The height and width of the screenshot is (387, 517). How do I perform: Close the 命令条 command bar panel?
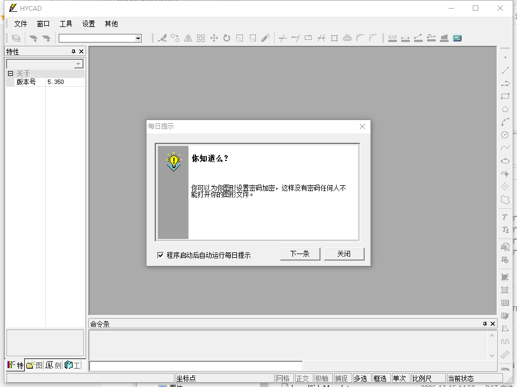(493, 324)
